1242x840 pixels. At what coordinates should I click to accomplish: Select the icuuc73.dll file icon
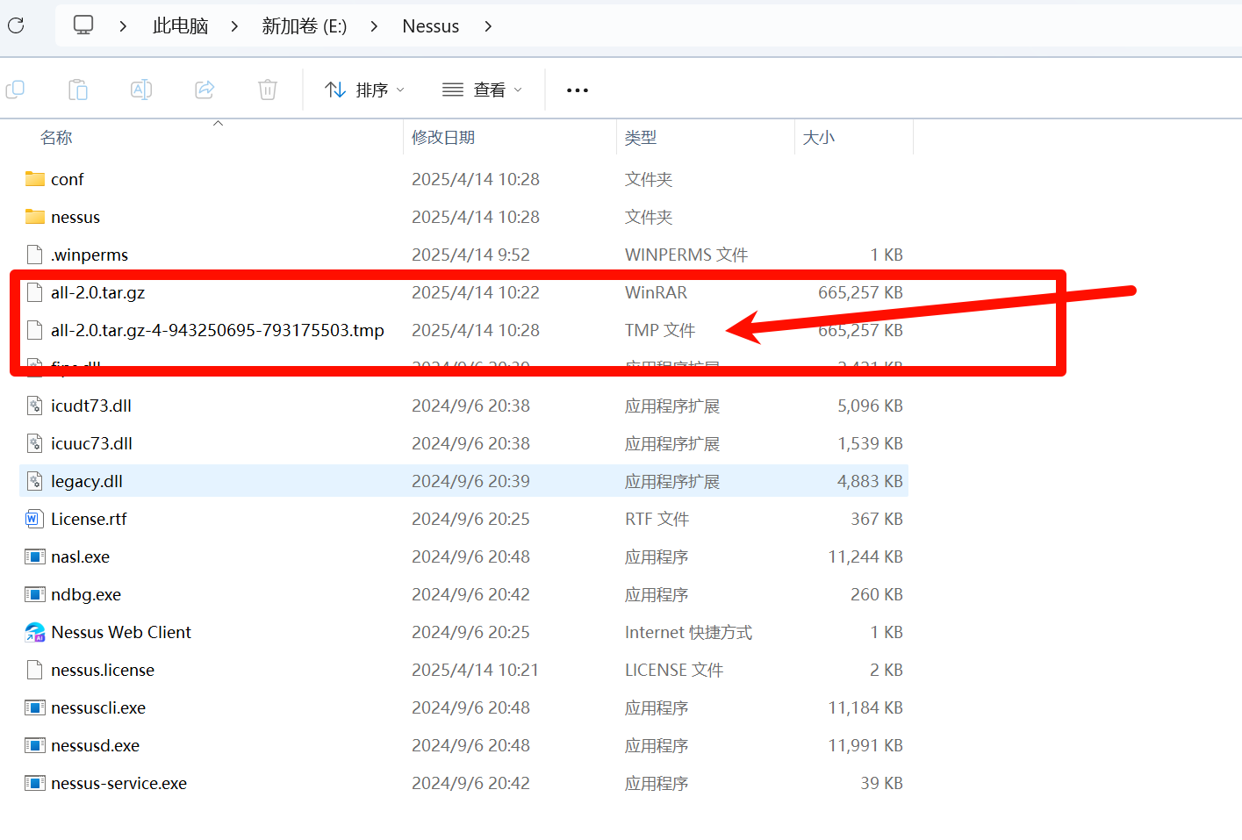click(x=35, y=443)
